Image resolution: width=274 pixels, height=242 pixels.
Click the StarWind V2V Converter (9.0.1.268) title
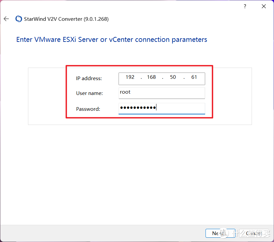66,19
